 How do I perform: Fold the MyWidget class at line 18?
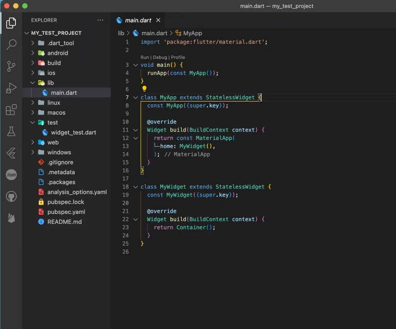135,187
